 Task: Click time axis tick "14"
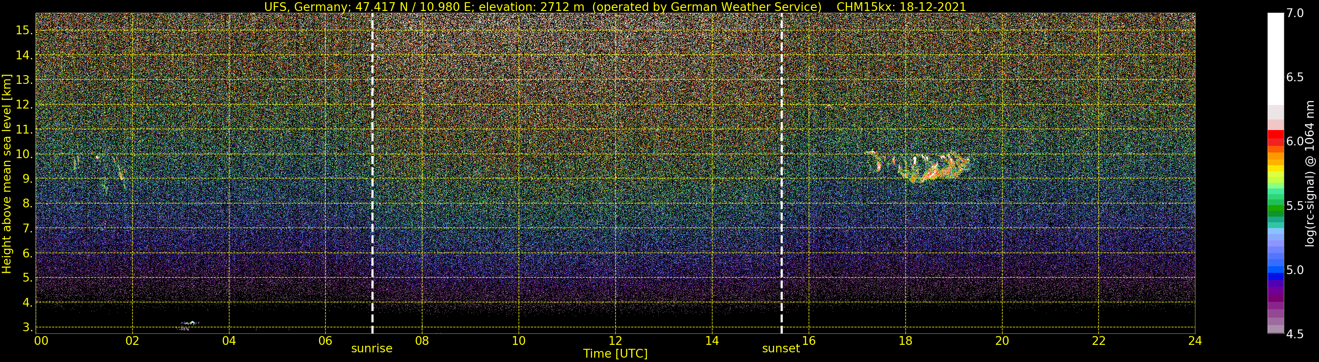(712, 341)
